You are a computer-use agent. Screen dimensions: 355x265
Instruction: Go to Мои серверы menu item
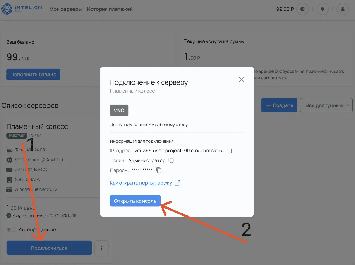click(x=66, y=9)
